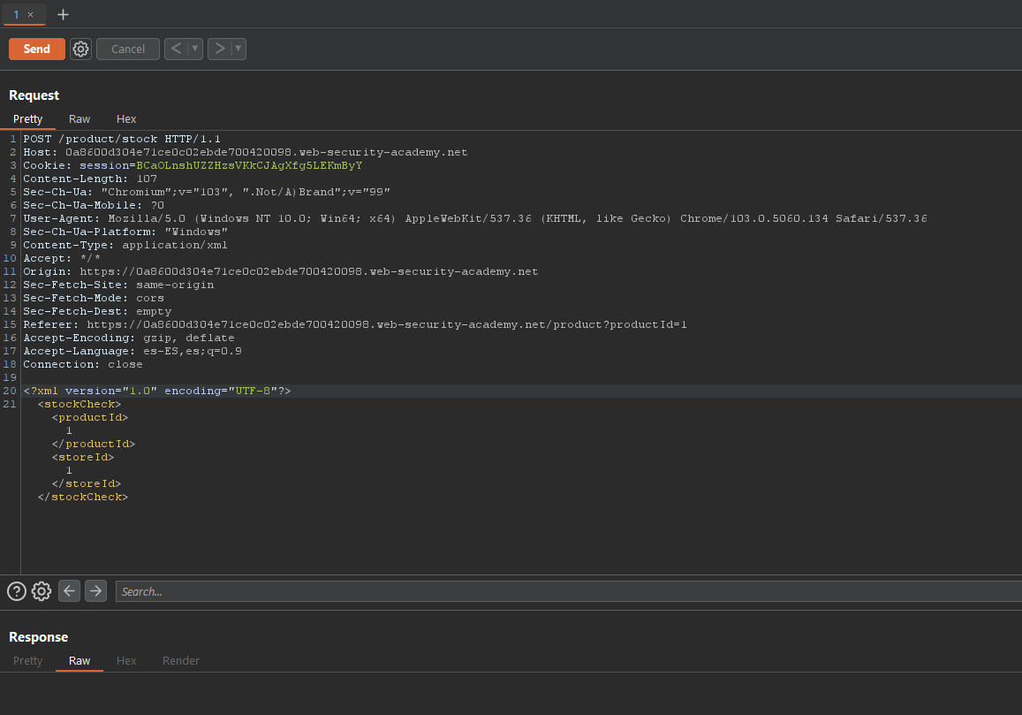
Task: Click the Sec-Fetch-Site: same-origin header
Action: pos(118,285)
